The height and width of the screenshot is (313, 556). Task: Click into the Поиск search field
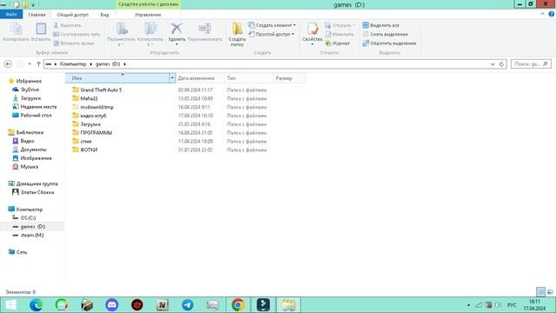(x=531, y=63)
